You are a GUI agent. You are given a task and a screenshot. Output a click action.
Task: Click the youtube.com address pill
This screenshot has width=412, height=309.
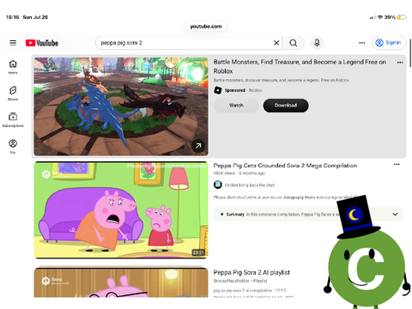[x=206, y=27]
